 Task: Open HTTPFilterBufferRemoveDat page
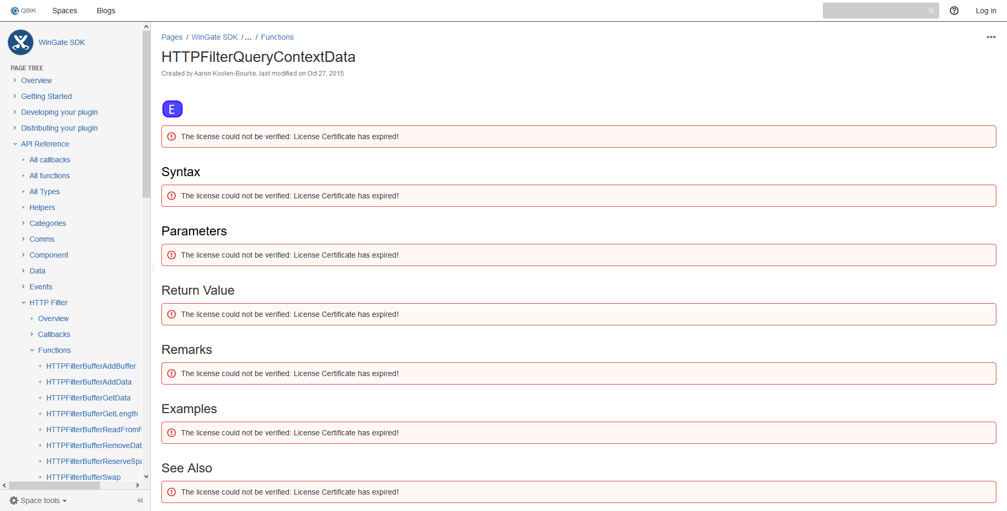94,445
